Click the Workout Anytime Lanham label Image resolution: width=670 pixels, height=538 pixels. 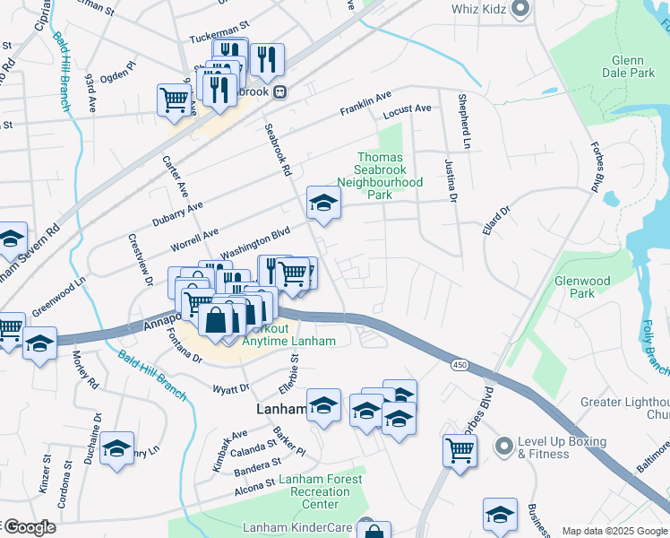[288, 334]
